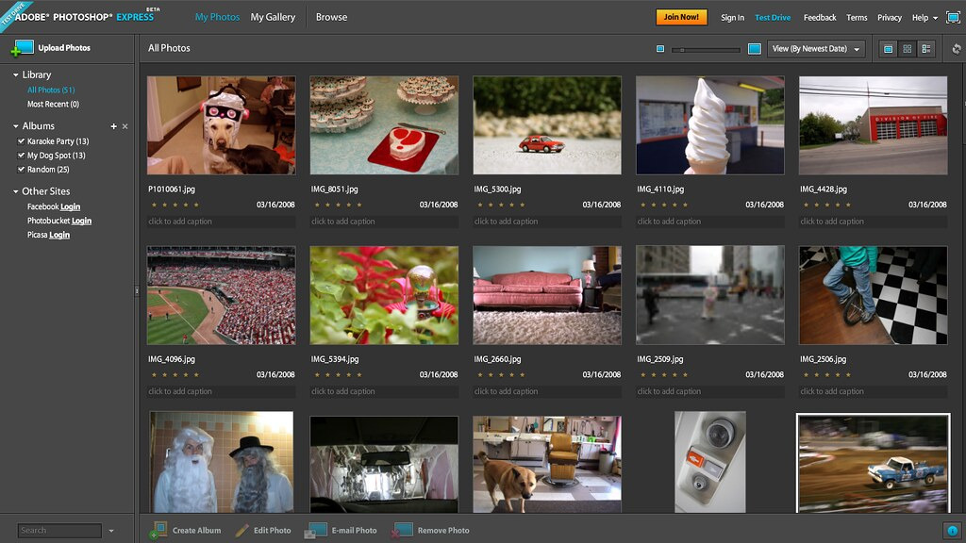The height and width of the screenshot is (543, 966).
Task: Click the Join Now! button
Action: (x=681, y=17)
